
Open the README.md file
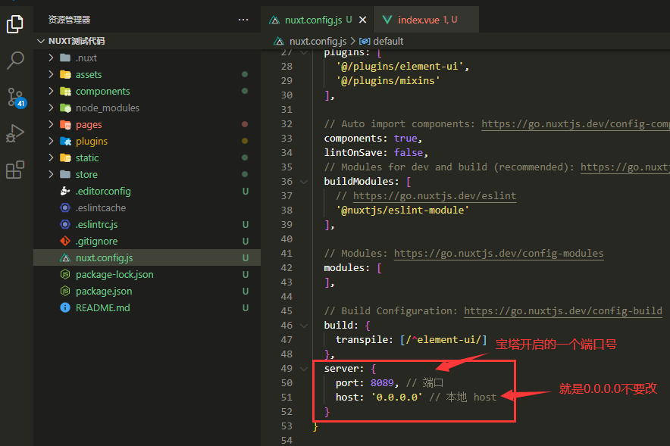click(x=146, y=307)
